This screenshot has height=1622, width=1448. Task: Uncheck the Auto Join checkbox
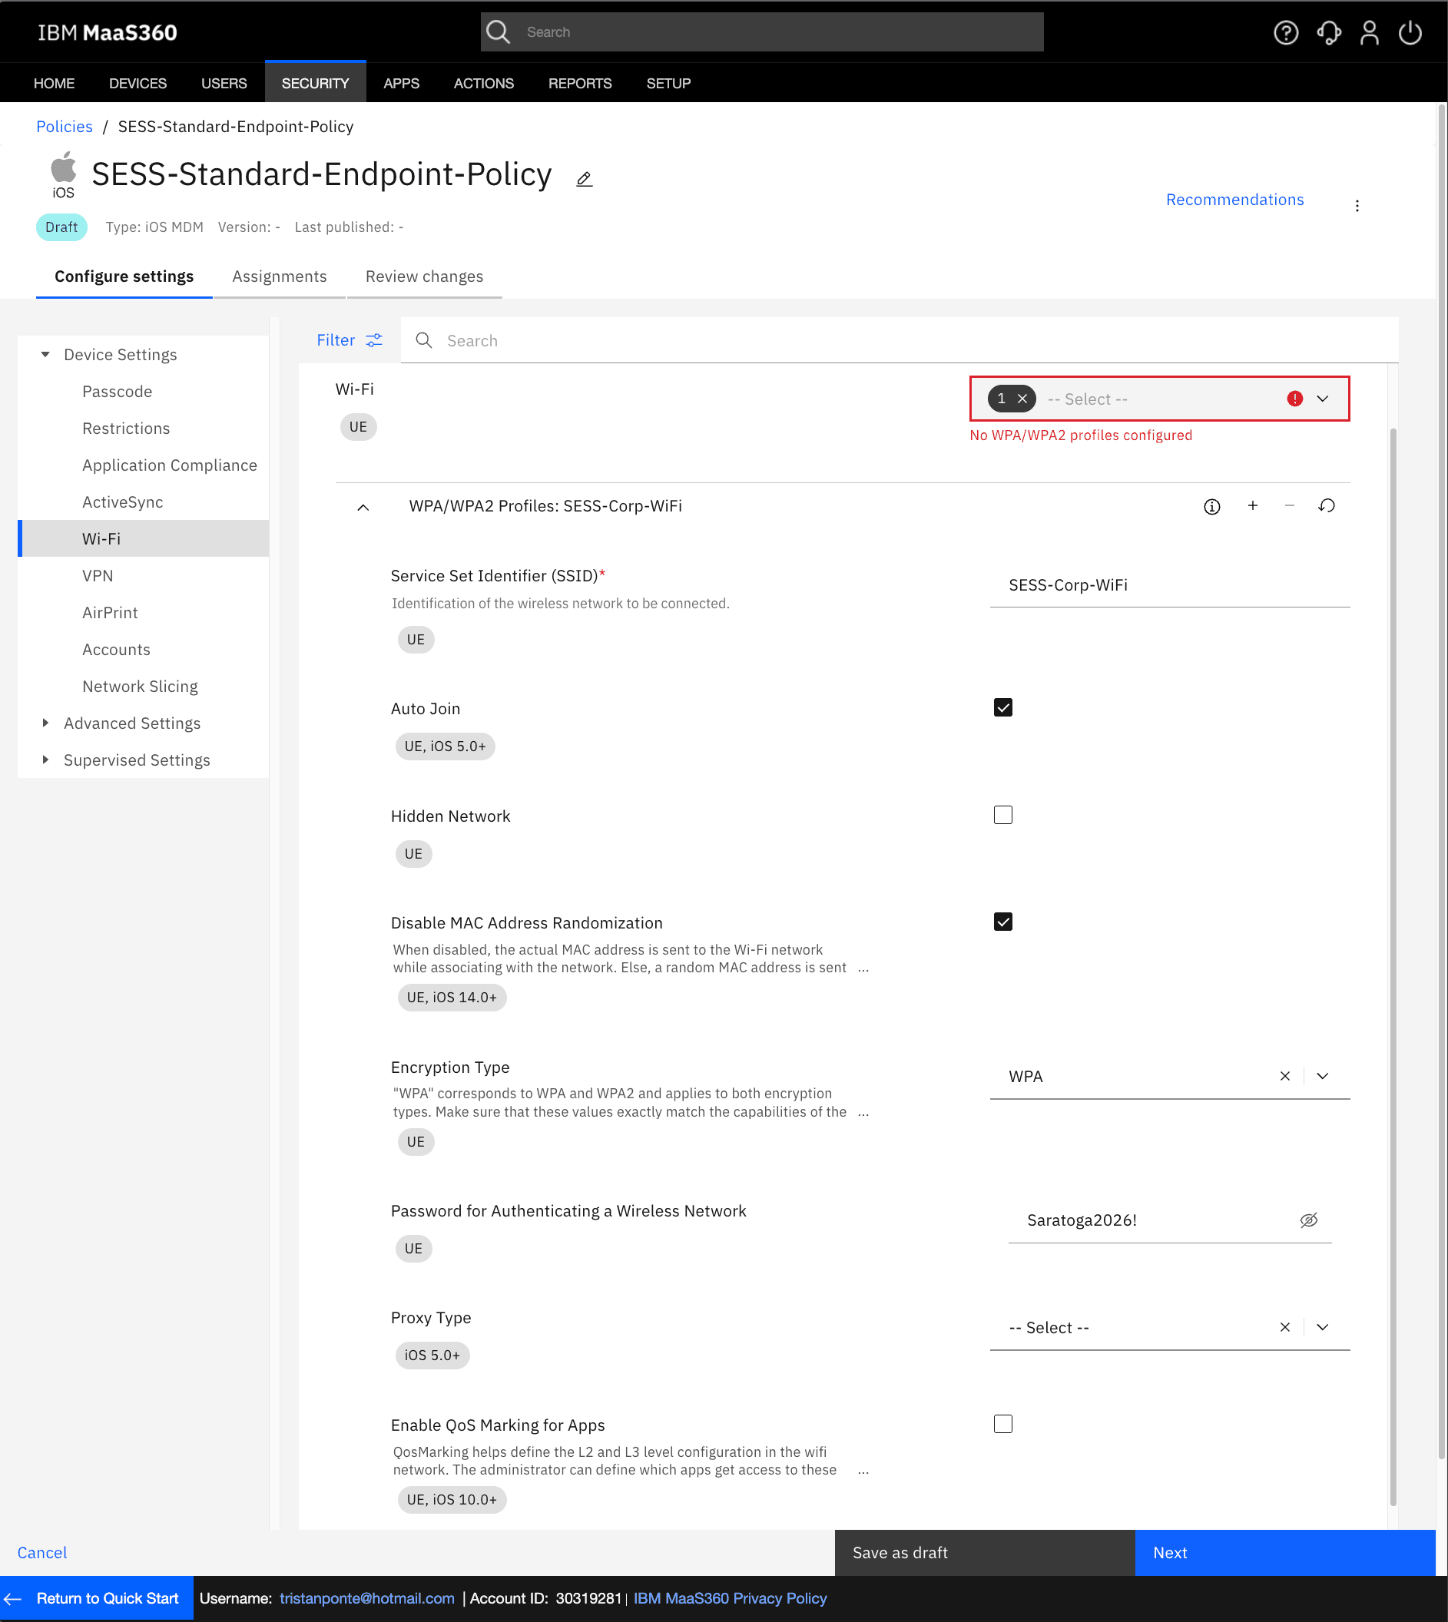[x=1002, y=707]
